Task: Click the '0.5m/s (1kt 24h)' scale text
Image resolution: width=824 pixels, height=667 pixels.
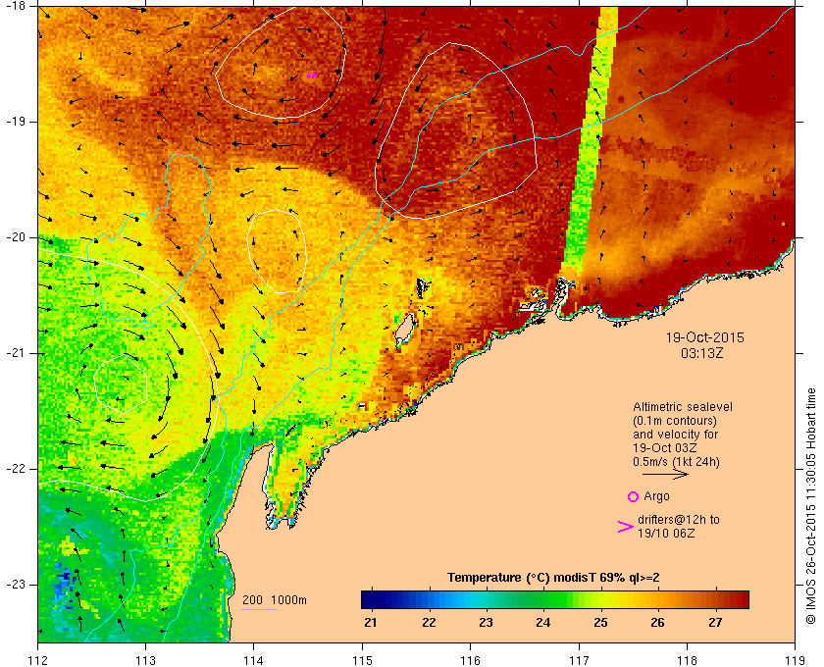Action: 676,462
